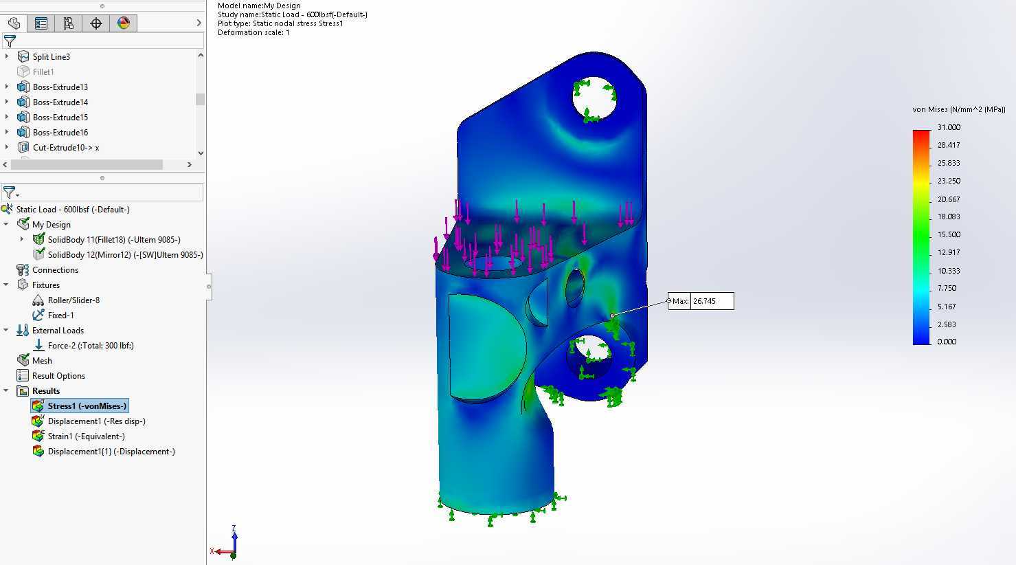Select the Split Line3 feature icon

[x=23, y=56]
